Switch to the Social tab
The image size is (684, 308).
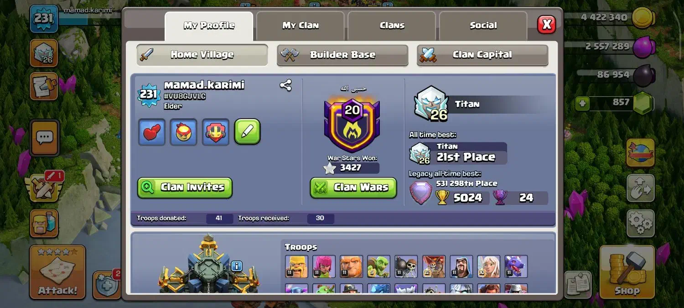coord(483,26)
